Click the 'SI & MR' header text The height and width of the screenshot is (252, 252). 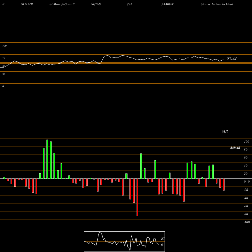click(x=27, y=4)
